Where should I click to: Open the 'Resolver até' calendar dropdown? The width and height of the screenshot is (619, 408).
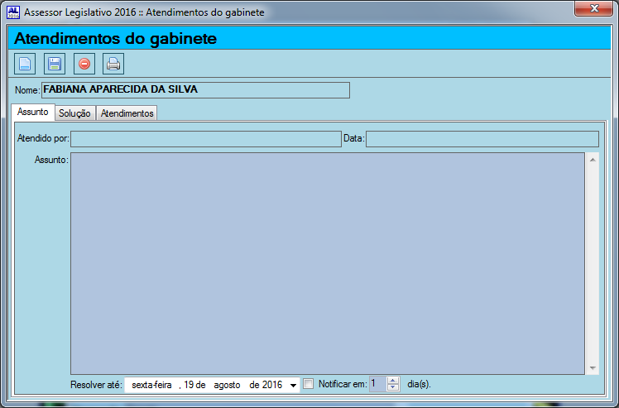[293, 385]
